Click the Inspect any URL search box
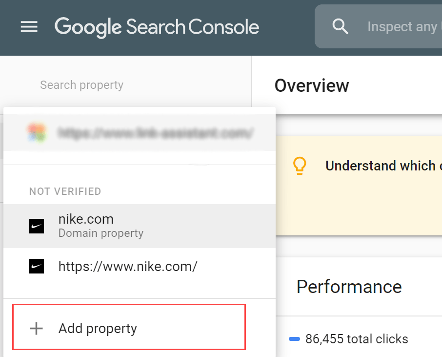 (x=378, y=26)
